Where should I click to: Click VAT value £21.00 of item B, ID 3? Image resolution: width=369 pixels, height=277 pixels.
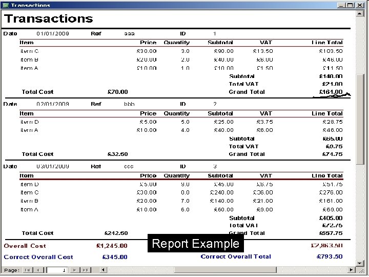point(263,201)
